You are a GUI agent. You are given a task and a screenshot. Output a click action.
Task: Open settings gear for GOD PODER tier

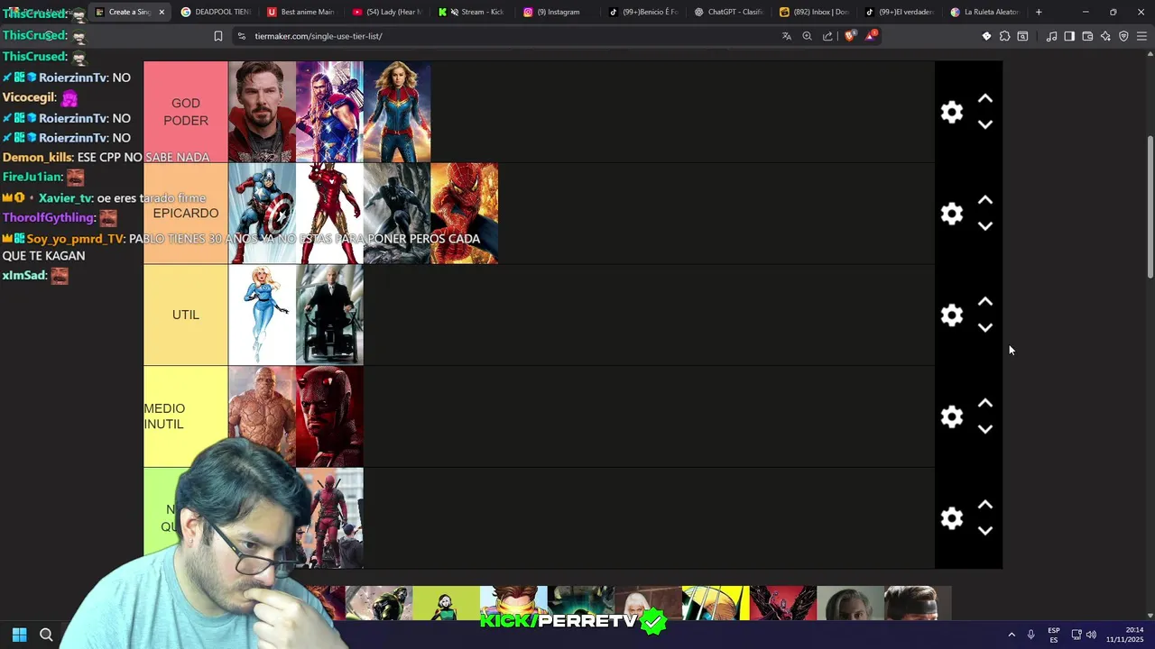point(952,112)
